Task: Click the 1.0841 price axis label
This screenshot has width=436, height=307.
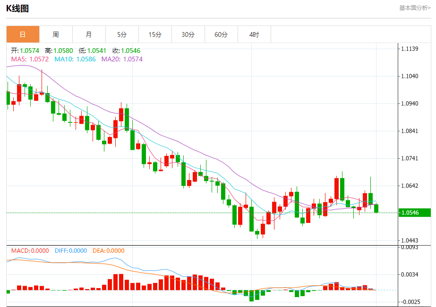Action: point(410,131)
